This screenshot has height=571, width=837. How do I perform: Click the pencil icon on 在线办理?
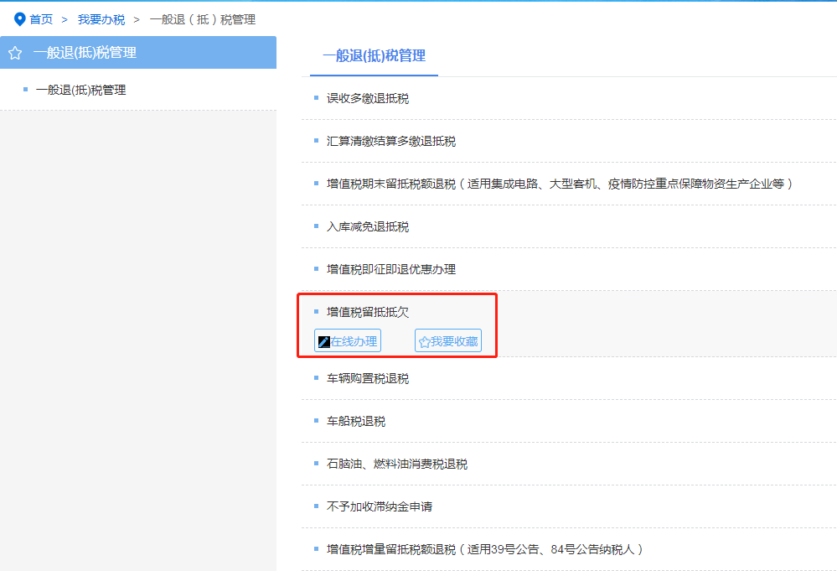(324, 341)
